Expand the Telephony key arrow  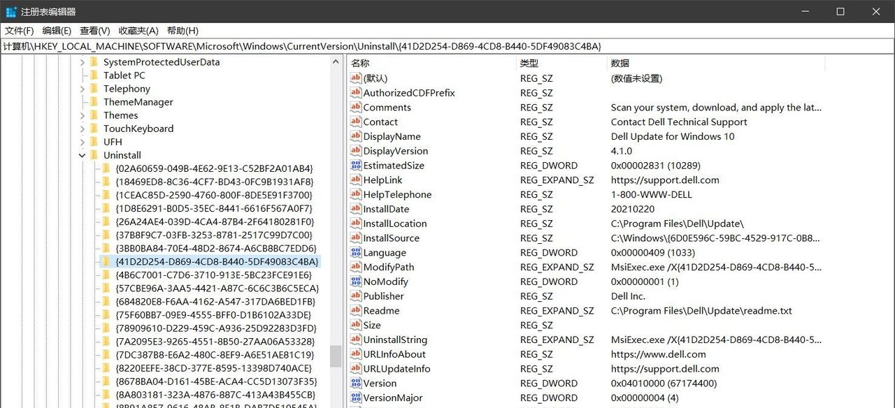(x=82, y=89)
